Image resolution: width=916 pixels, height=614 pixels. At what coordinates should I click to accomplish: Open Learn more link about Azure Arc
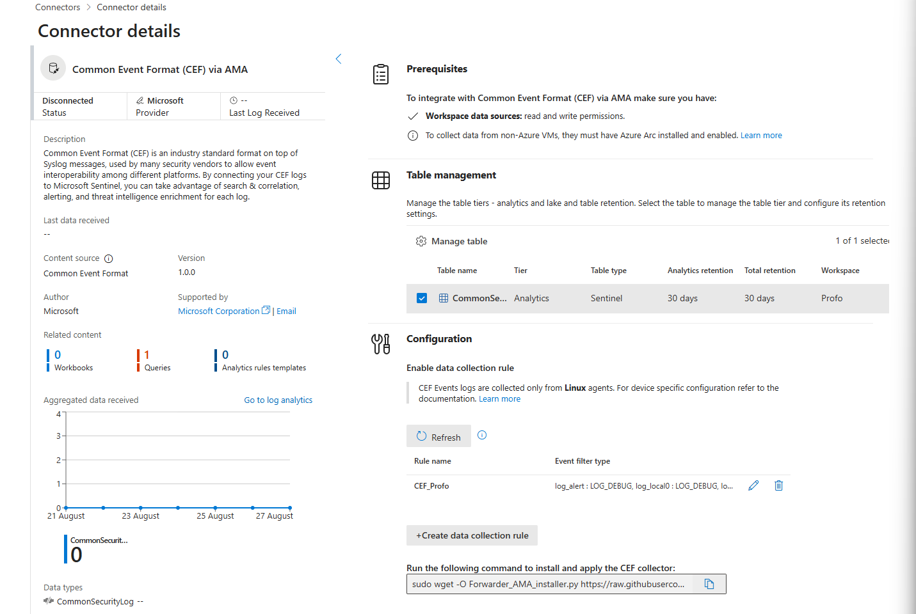pyautogui.click(x=761, y=135)
